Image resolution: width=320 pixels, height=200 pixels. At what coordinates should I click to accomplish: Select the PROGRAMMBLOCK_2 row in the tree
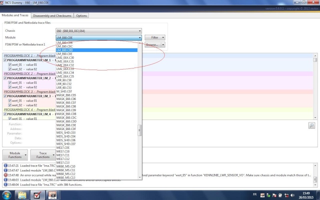click(158, 74)
